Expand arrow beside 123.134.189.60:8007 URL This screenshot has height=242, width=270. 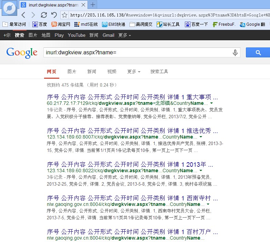click(x=201, y=137)
